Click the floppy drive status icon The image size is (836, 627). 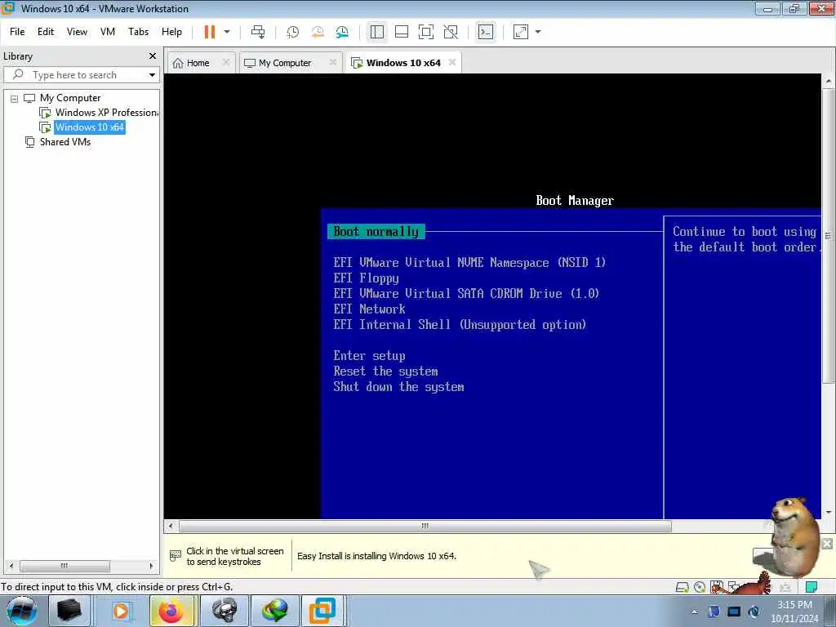point(717,587)
